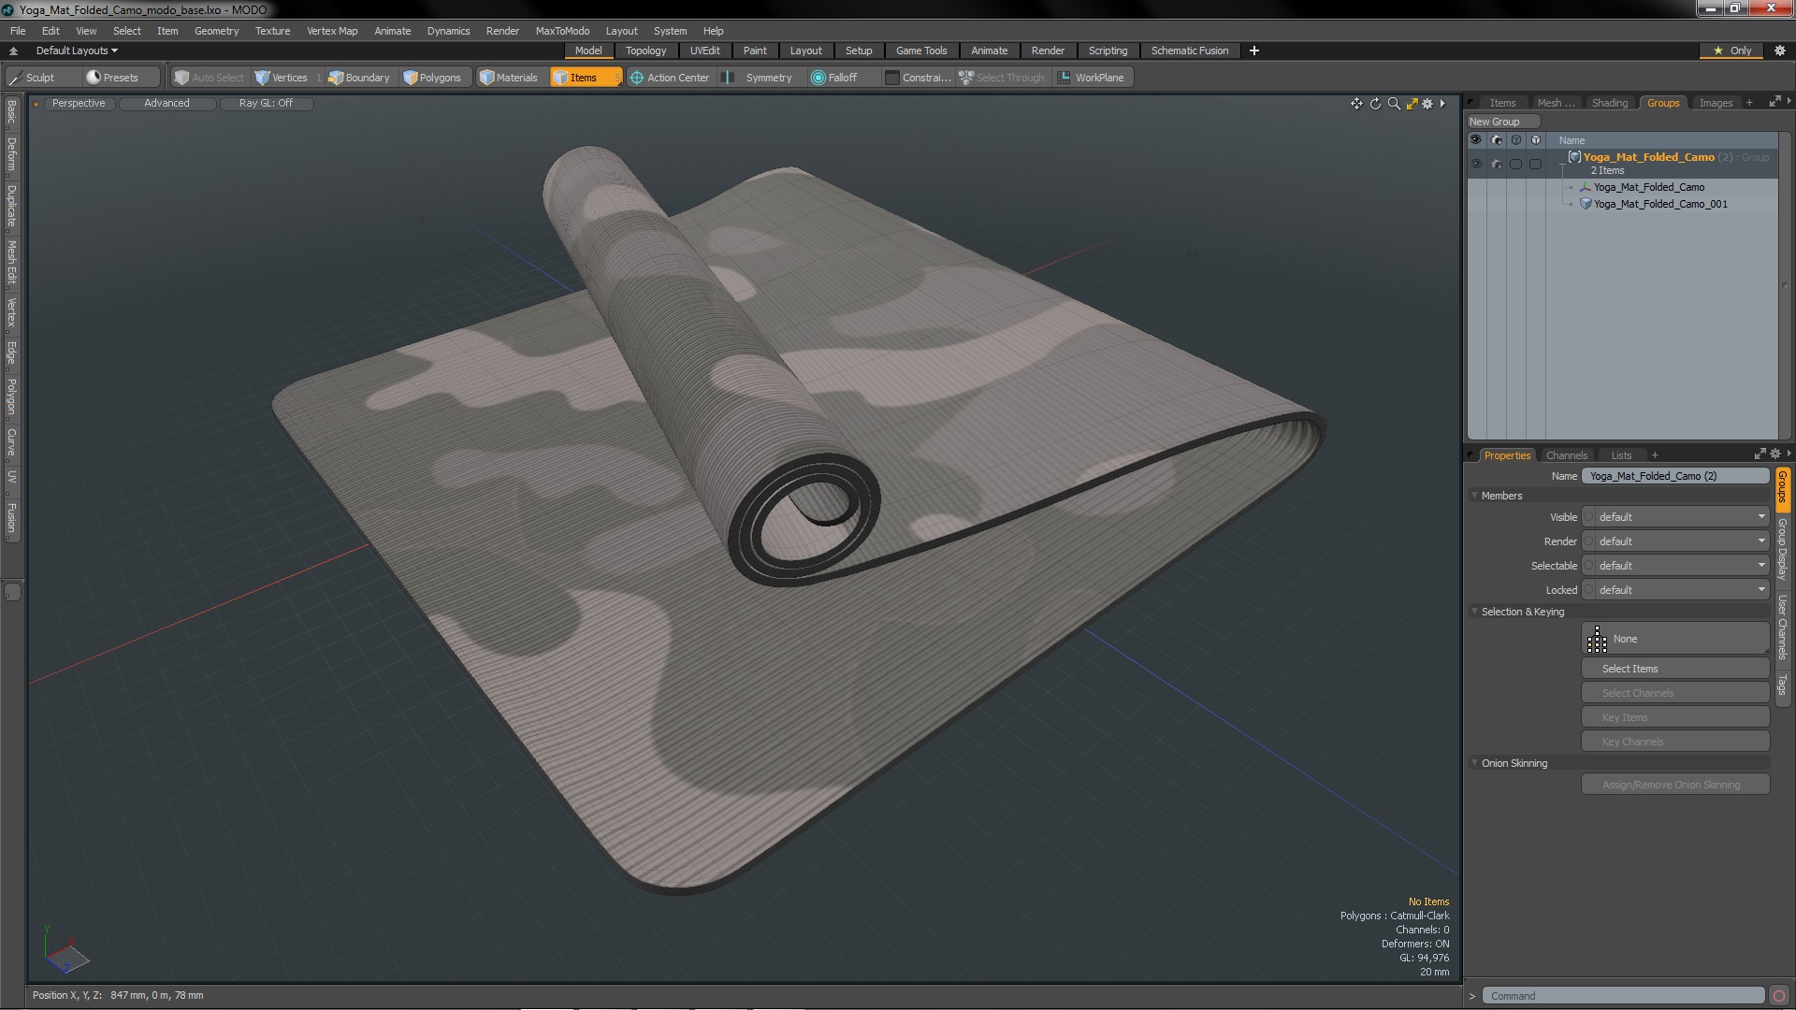Screen dimensions: 1796x1010
Task: Open the Locked dropdown
Action: pos(1674,590)
